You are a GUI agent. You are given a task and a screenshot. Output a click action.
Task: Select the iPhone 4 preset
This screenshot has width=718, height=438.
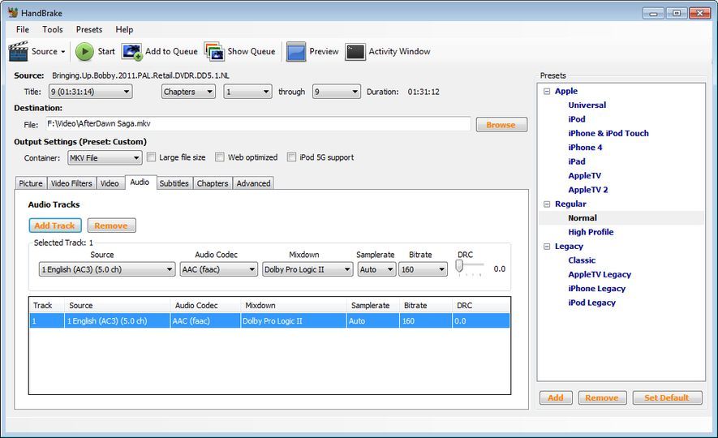(585, 148)
